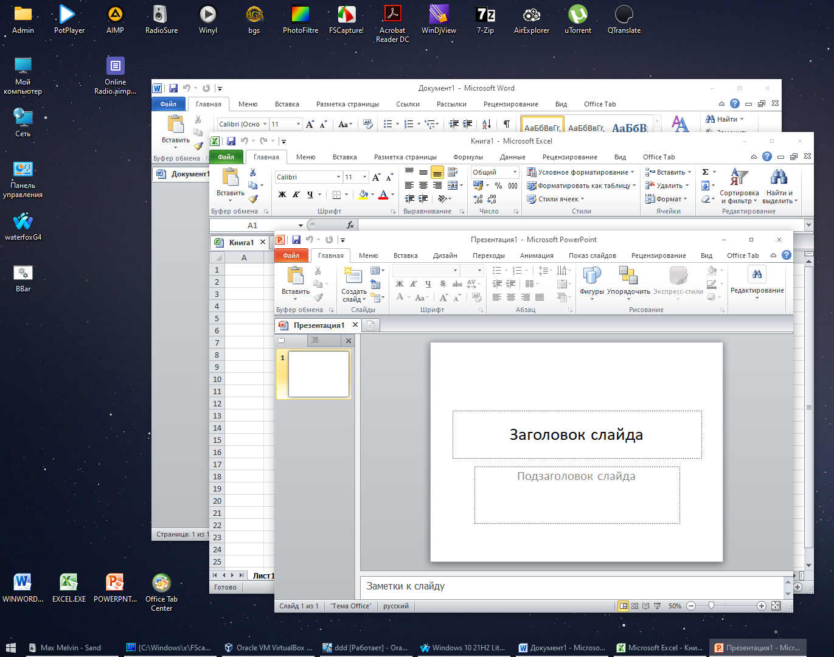
Task: Select slide 1 thumbnail in the slides pane
Action: 318,374
